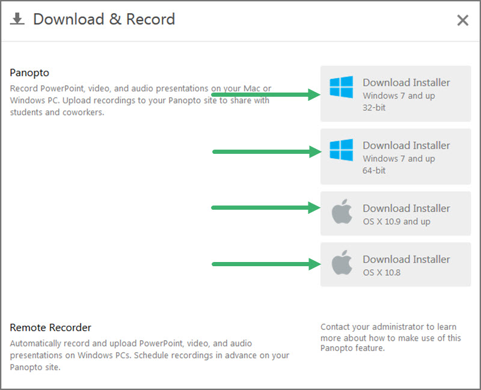The width and height of the screenshot is (481, 390).
Task: Click the download arrow icon in dialog title
Action: [x=17, y=19]
